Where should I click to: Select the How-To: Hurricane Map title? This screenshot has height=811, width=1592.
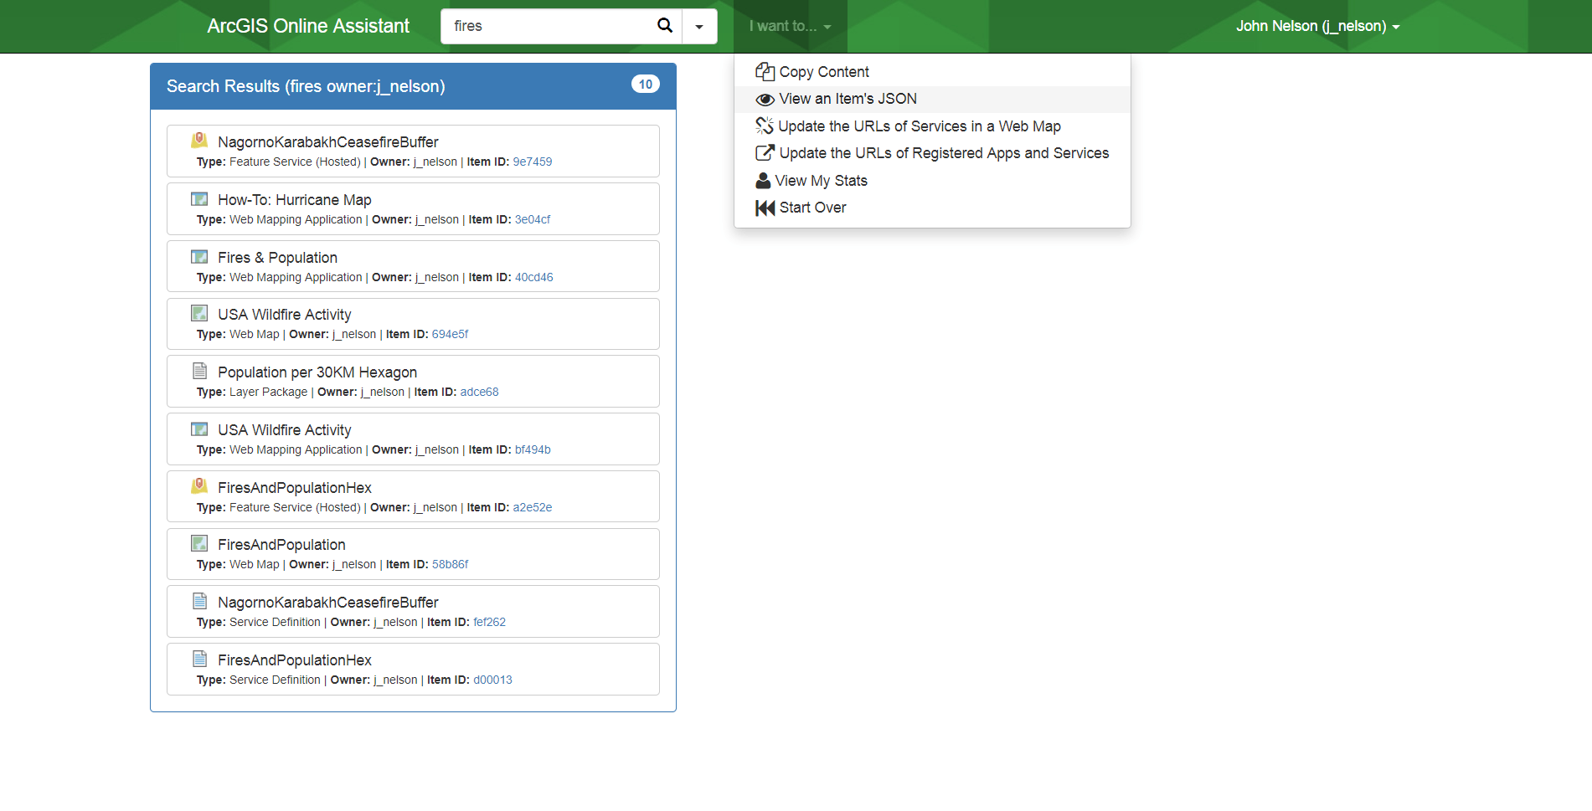[295, 200]
